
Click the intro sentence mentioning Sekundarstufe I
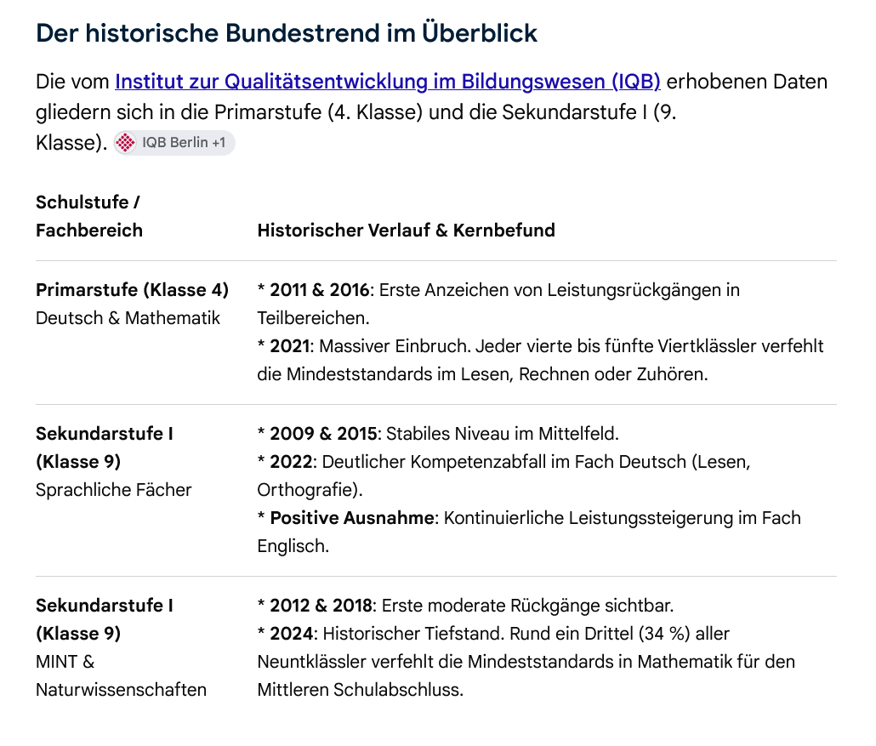click(x=356, y=112)
